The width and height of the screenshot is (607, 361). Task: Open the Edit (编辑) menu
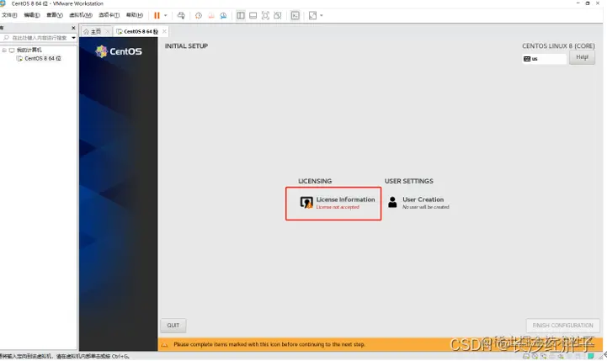click(x=32, y=15)
